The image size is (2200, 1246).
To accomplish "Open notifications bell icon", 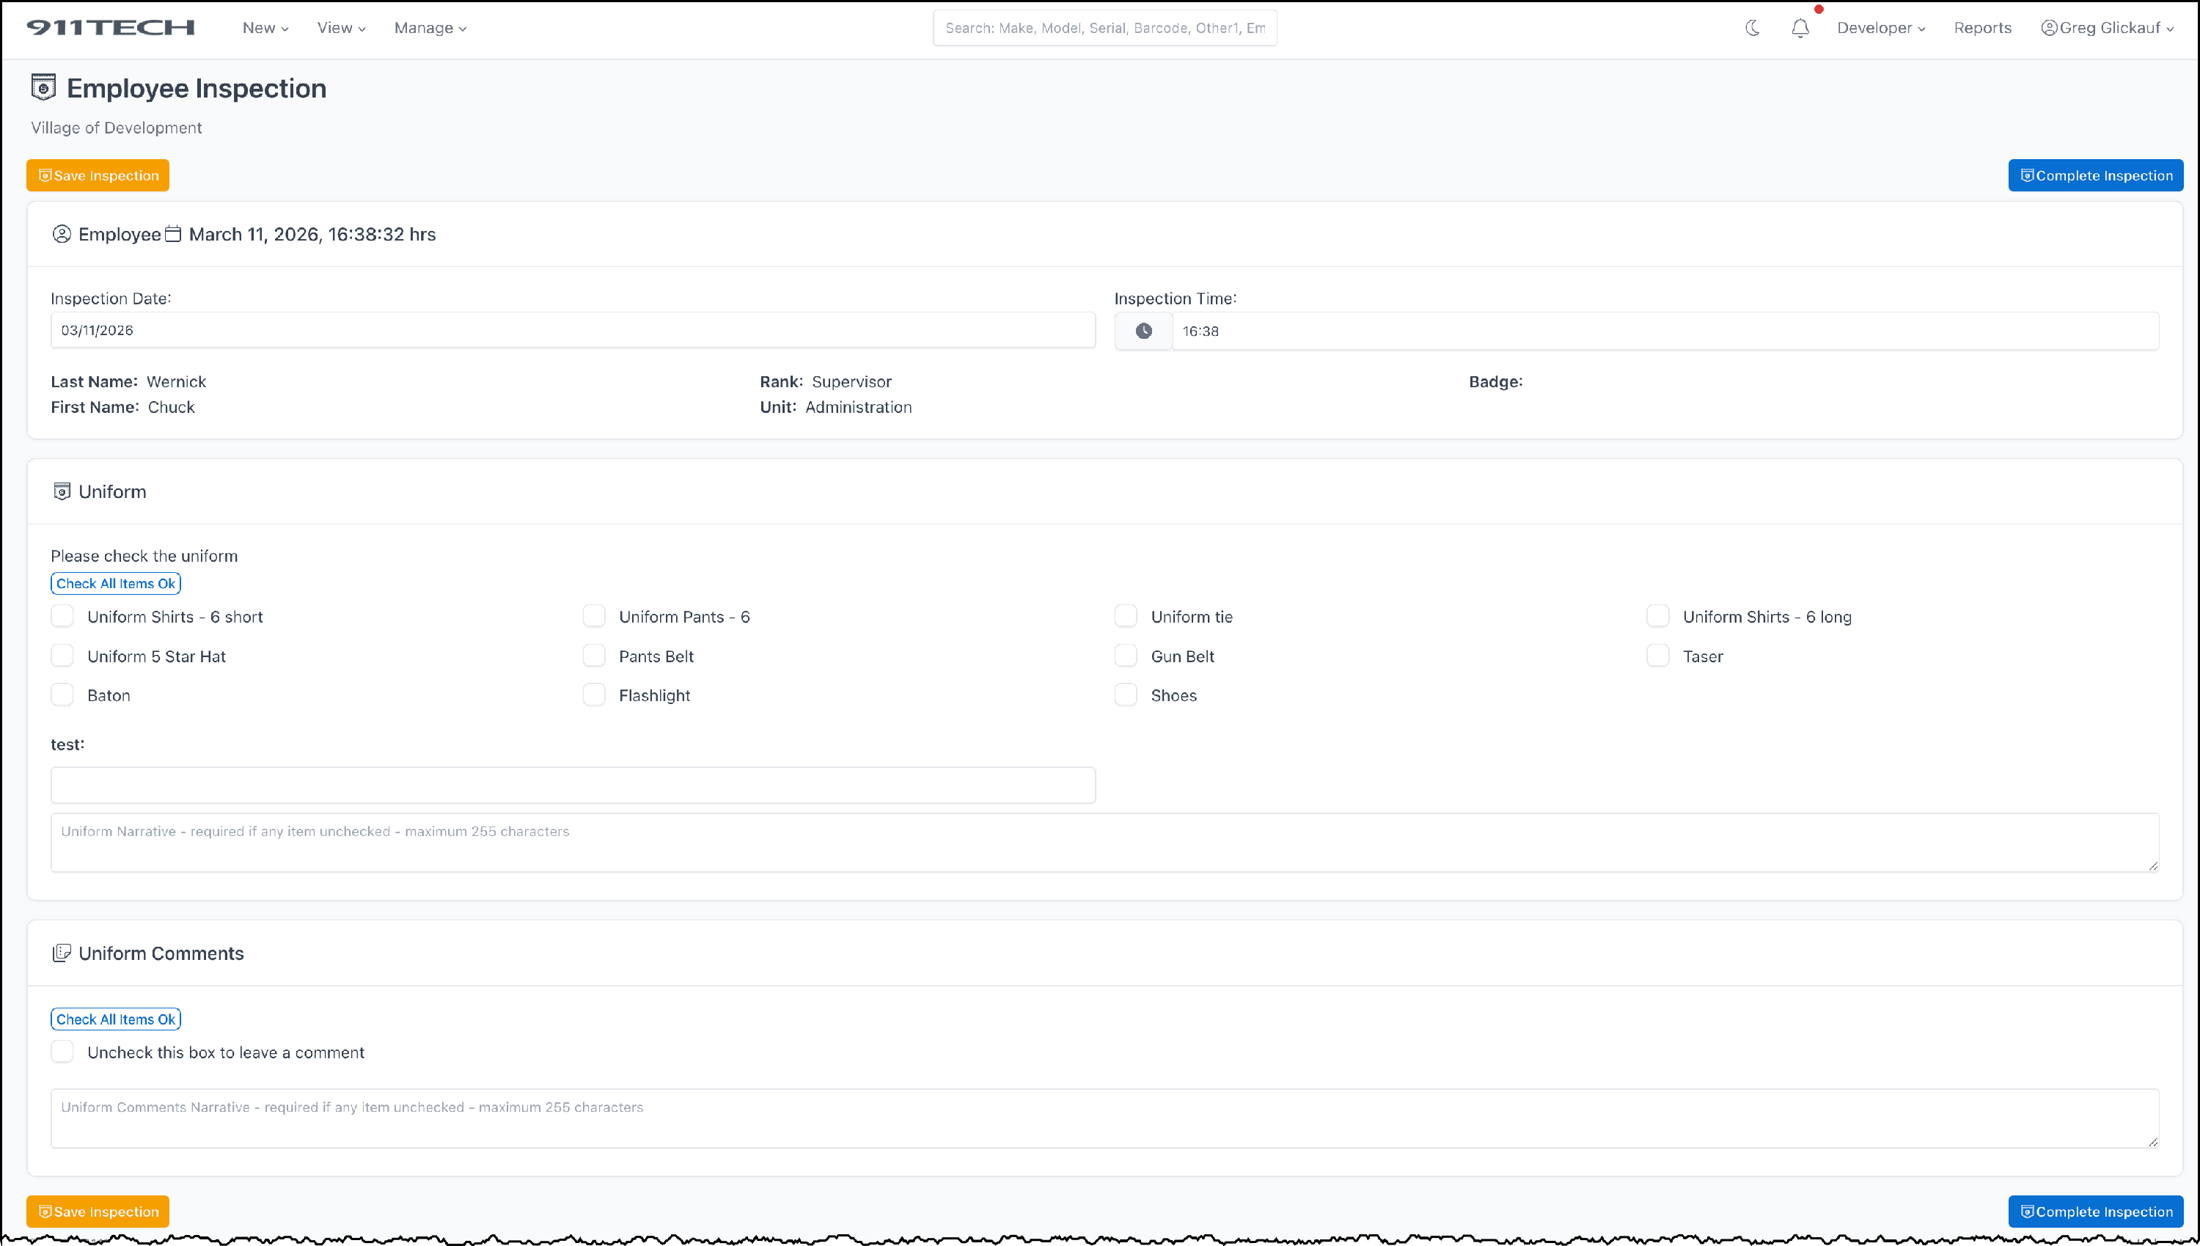I will coord(1800,29).
